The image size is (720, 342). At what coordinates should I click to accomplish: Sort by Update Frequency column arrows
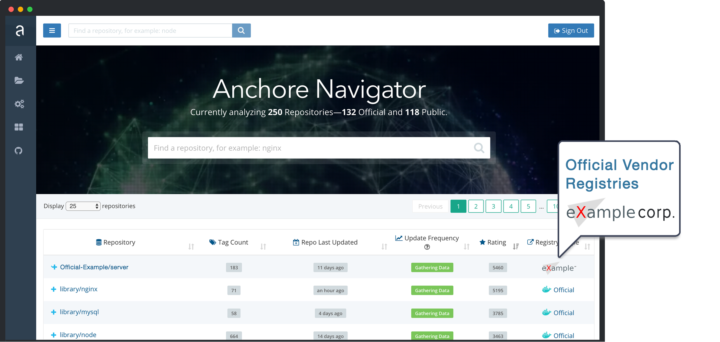(467, 247)
